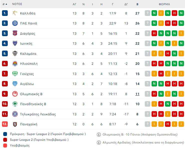185x148 pixels.
Task: Click Ολυμπιακός Β underlined 11 points value
Action: 137,94
